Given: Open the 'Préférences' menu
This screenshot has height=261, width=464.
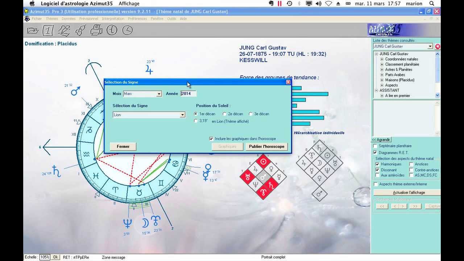Looking at the screenshot, I should pos(137,18).
